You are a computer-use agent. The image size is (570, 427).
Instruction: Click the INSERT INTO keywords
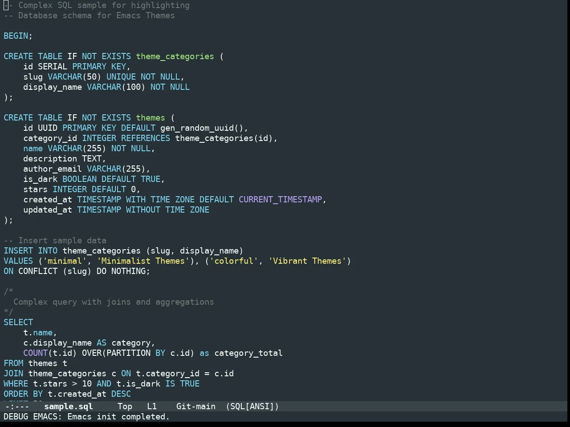(31, 251)
